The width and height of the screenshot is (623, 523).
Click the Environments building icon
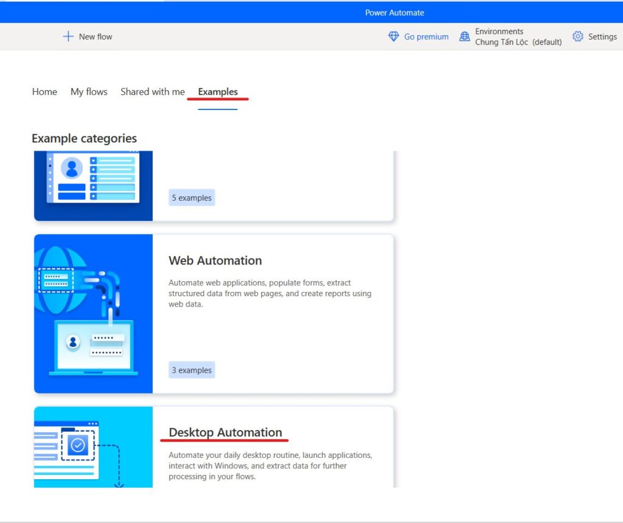point(465,36)
